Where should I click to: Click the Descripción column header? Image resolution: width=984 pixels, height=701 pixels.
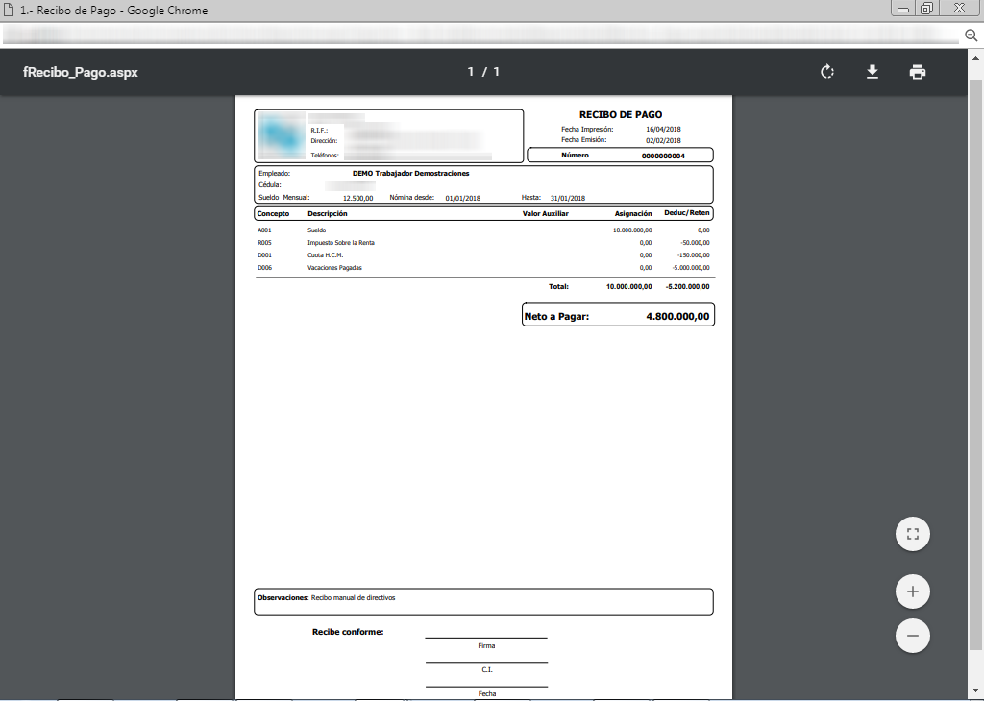tap(327, 214)
